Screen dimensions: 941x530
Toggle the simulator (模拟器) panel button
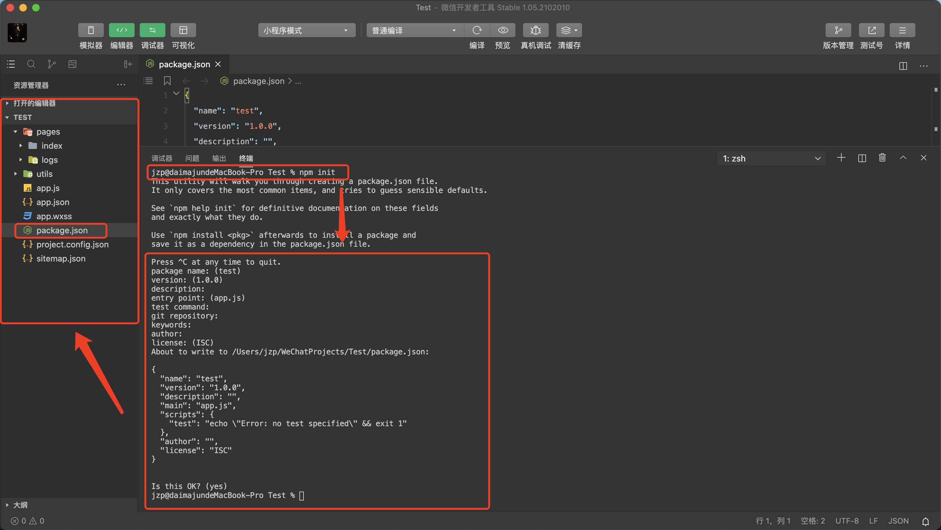[91, 30]
